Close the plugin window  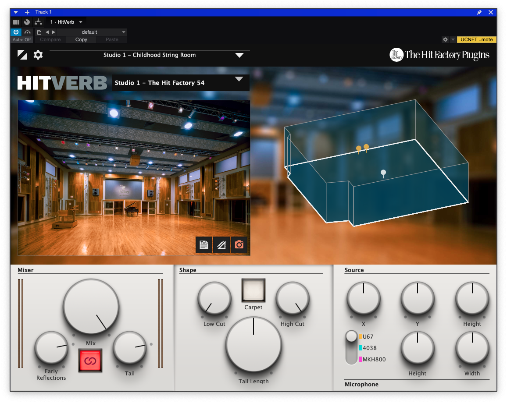(x=491, y=12)
